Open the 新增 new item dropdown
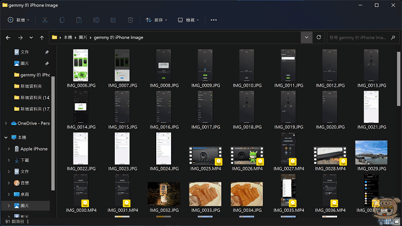The height and width of the screenshot is (226, 402). (x=18, y=20)
